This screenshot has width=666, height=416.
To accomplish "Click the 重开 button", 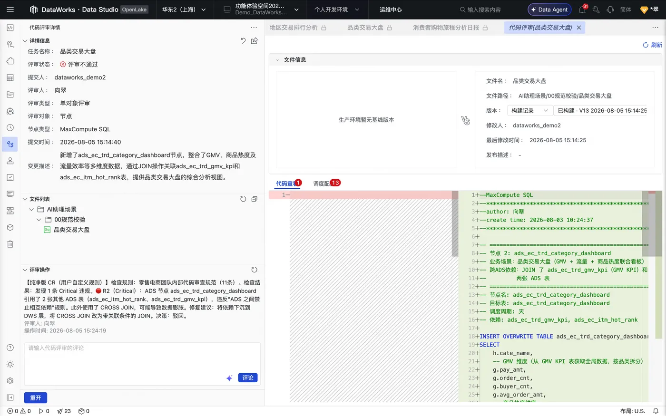I will 36,398.
